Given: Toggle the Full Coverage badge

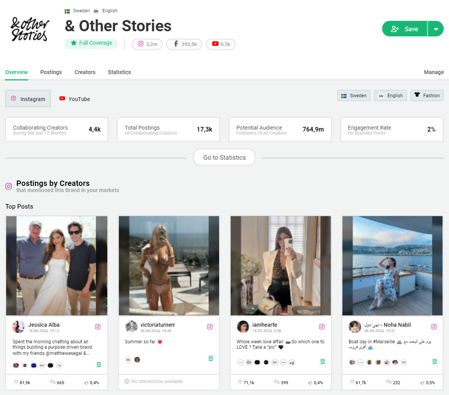Looking at the screenshot, I should (x=91, y=43).
